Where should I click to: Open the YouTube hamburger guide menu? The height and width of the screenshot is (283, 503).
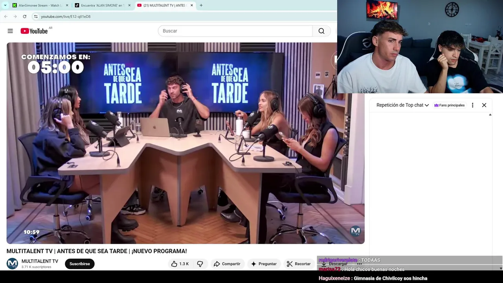(x=10, y=31)
